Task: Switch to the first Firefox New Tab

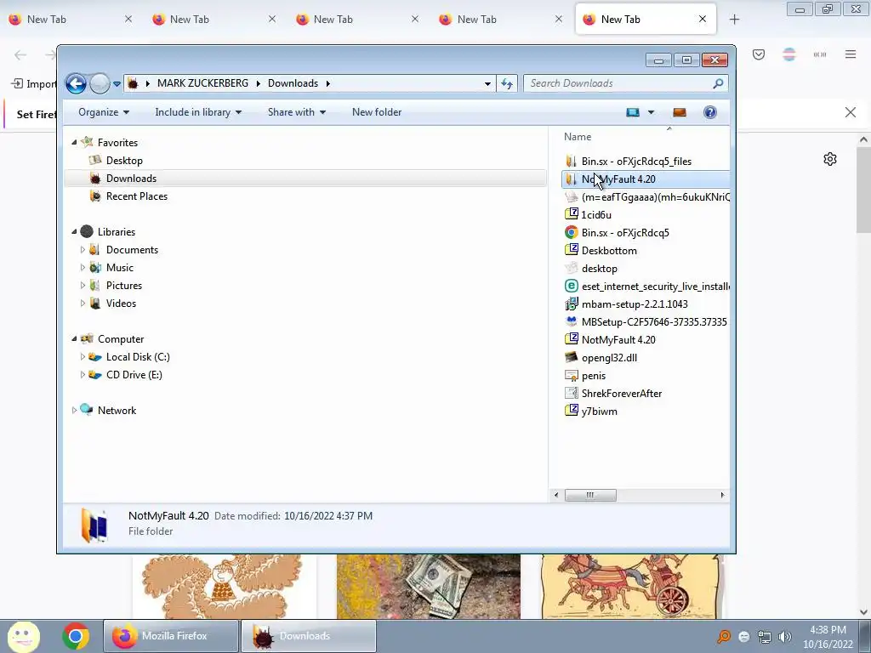Action: (70, 20)
